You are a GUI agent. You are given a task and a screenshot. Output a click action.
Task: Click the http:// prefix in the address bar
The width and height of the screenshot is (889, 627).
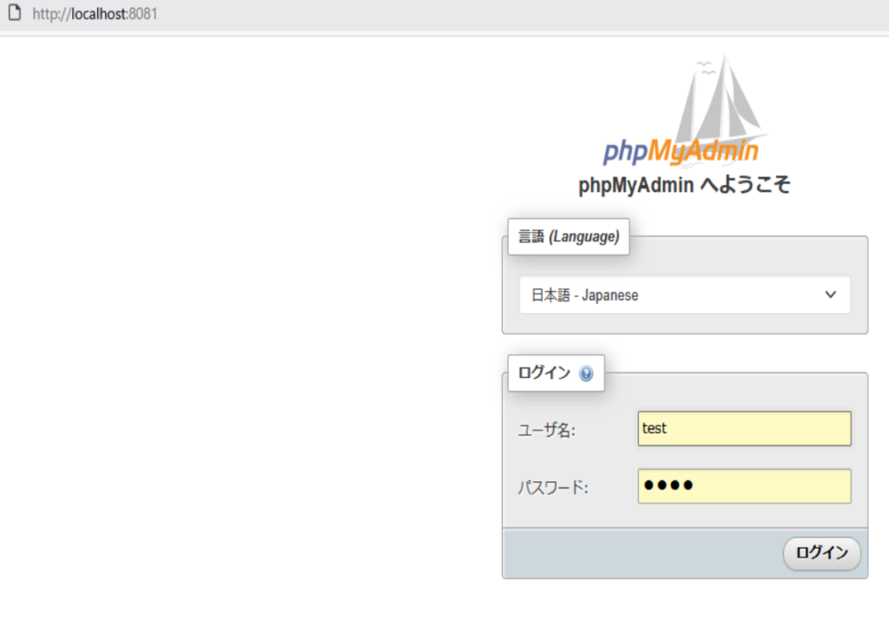51,14
